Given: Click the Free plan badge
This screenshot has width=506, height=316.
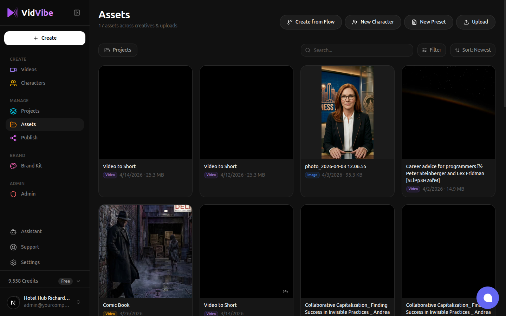Looking at the screenshot, I should click(x=65, y=281).
